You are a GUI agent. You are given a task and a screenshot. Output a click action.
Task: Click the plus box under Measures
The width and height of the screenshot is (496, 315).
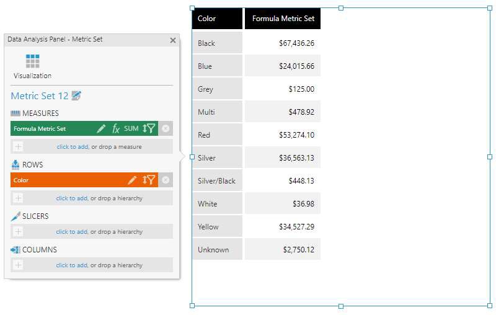coord(18,147)
